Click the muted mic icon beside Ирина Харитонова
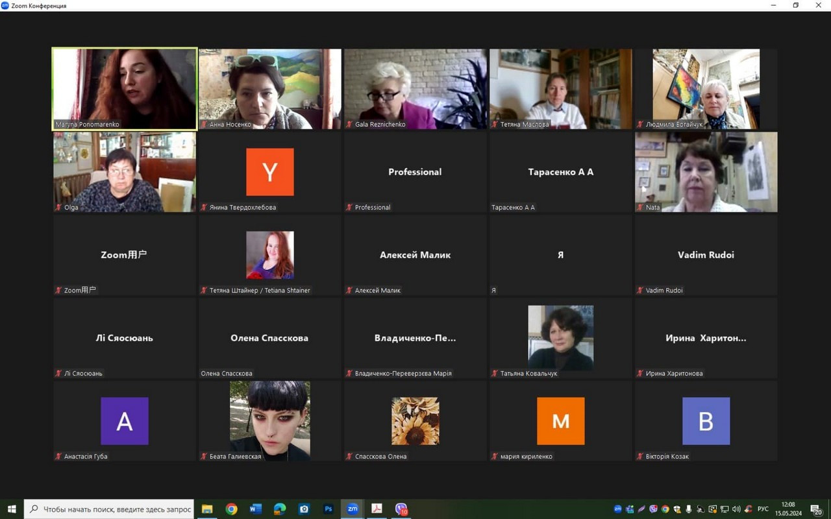The height and width of the screenshot is (519, 831). (x=641, y=374)
